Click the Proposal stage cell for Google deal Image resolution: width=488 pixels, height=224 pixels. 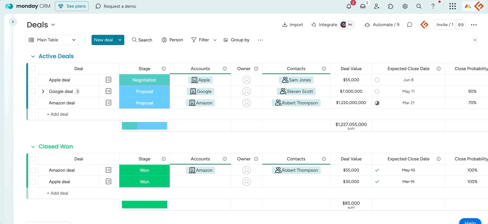click(x=144, y=91)
